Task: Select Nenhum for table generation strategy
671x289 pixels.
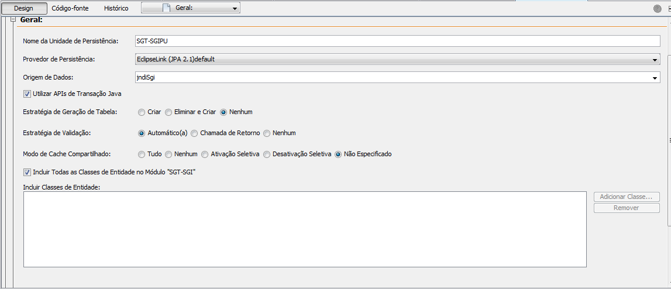Action: point(223,112)
